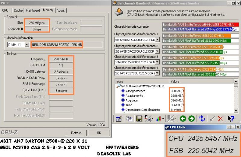Open the Intel 850 2xPC800 reference dropdown

[x=157, y=62]
